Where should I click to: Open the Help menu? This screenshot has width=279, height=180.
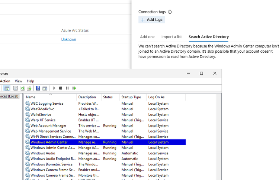coord(31,81)
